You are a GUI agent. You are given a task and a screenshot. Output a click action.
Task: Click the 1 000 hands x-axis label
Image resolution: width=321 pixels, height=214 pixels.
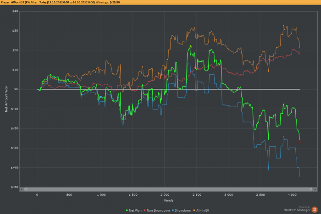coord(101,195)
